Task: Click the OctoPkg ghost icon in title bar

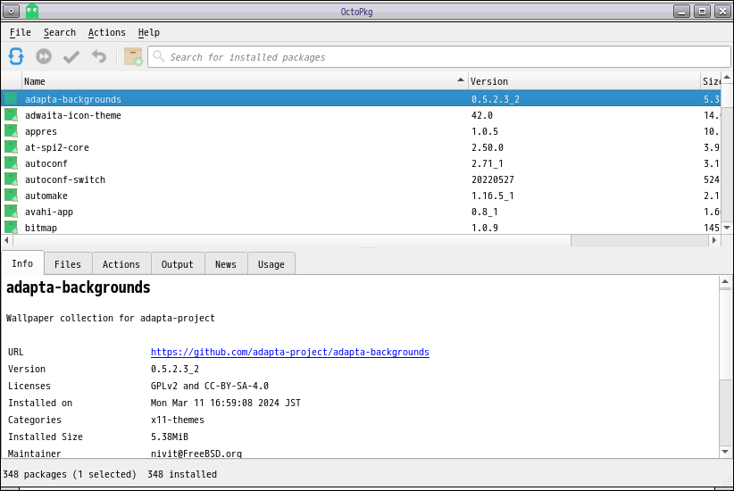Action: 32,12
